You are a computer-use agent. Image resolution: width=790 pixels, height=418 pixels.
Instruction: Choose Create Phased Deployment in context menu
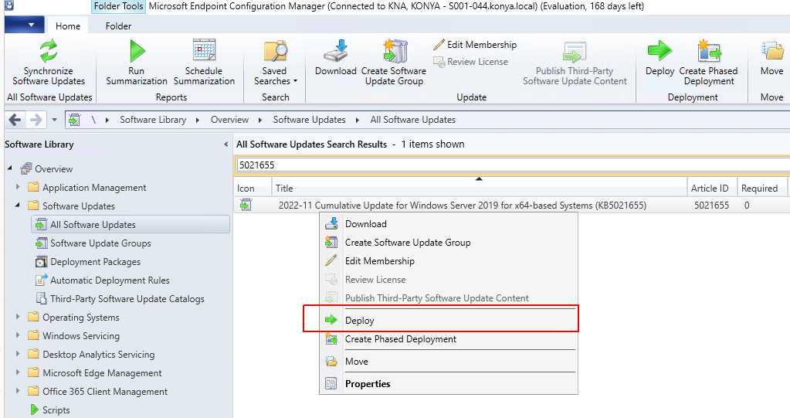[x=449, y=339]
